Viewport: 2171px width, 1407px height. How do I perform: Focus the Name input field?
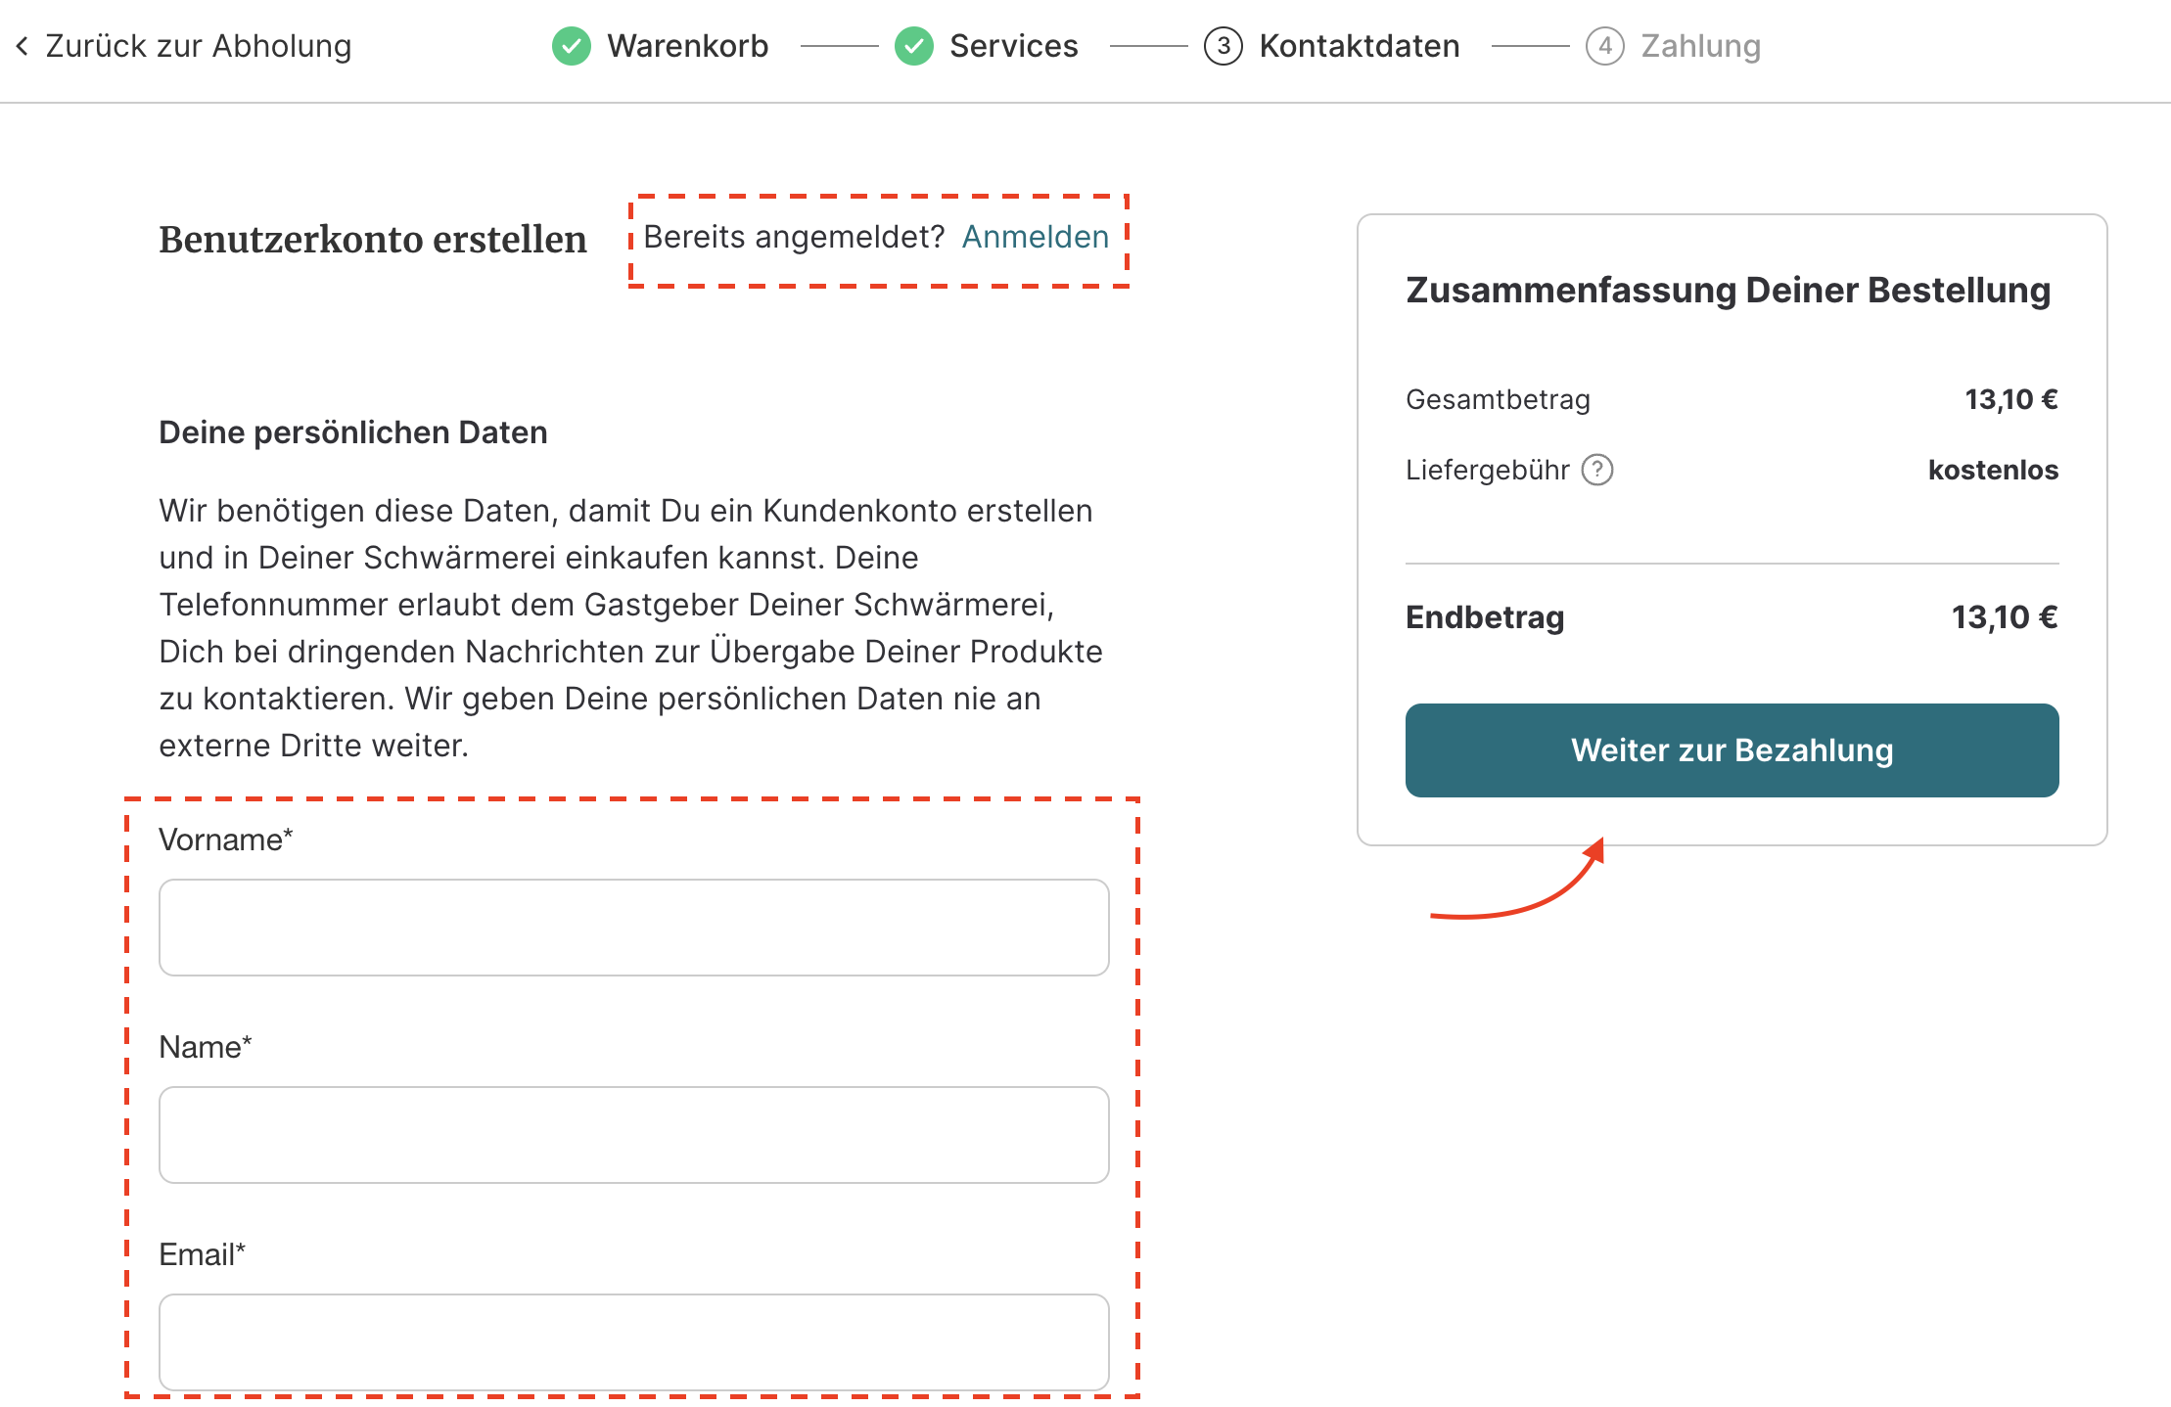pyautogui.click(x=634, y=1135)
